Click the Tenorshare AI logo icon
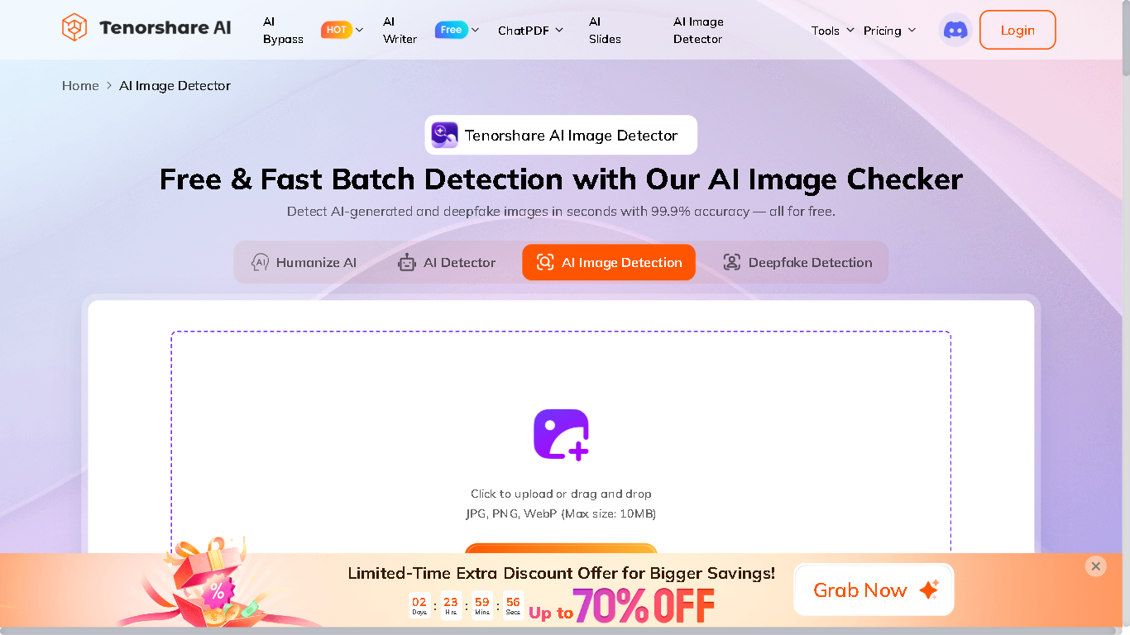This screenshot has width=1130, height=635. tap(74, 28)
